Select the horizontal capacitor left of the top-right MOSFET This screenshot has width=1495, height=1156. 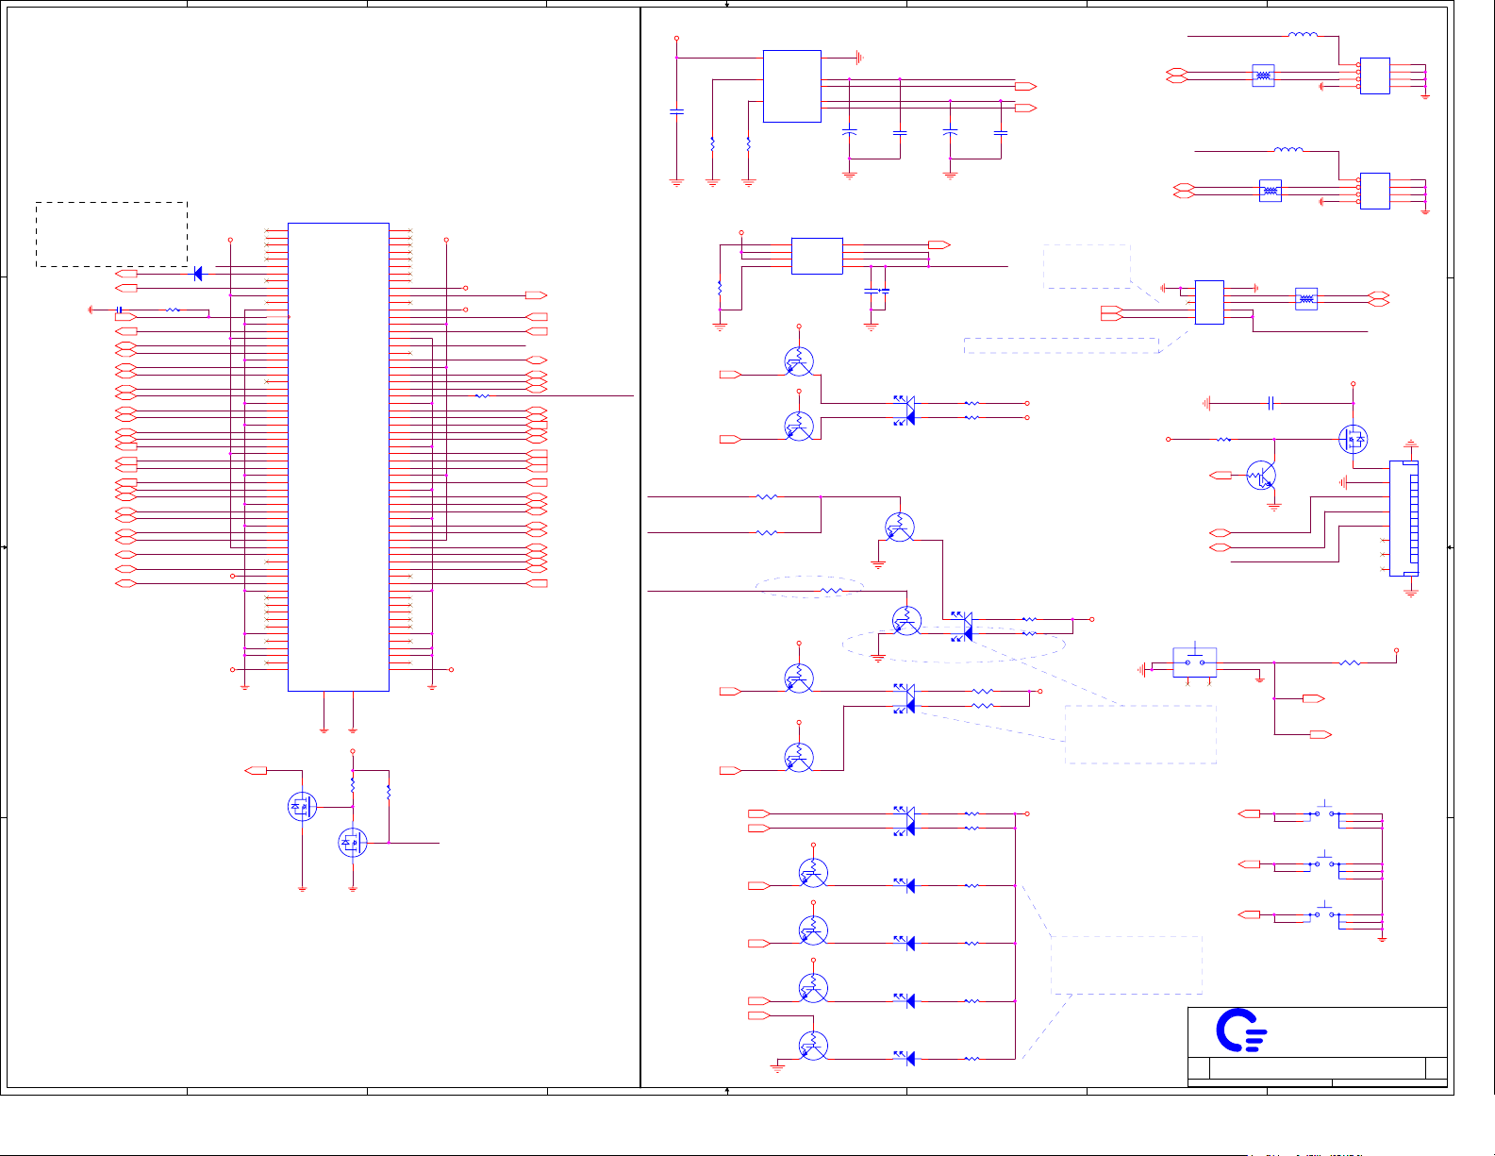click(1271, 403)
